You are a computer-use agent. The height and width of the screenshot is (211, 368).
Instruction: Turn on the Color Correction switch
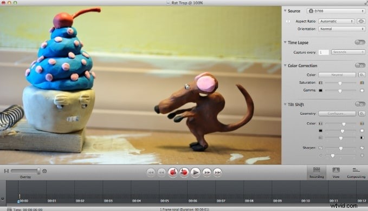coord(360,65)
